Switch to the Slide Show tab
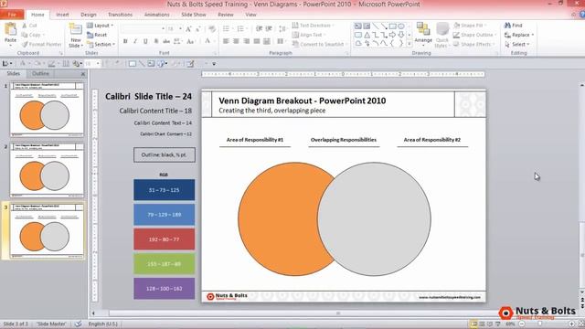 [x=194, y=15]
